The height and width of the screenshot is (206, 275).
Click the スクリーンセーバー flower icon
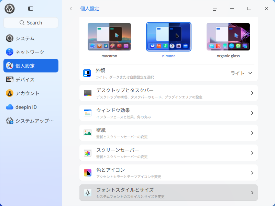point(88,153)
